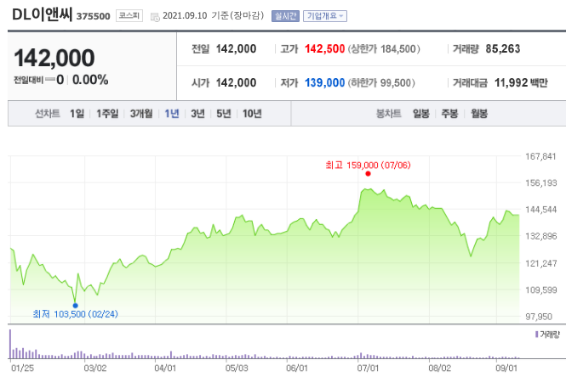Click the stock code 375500
The image size is (566, 388).
tap(93, 17)
